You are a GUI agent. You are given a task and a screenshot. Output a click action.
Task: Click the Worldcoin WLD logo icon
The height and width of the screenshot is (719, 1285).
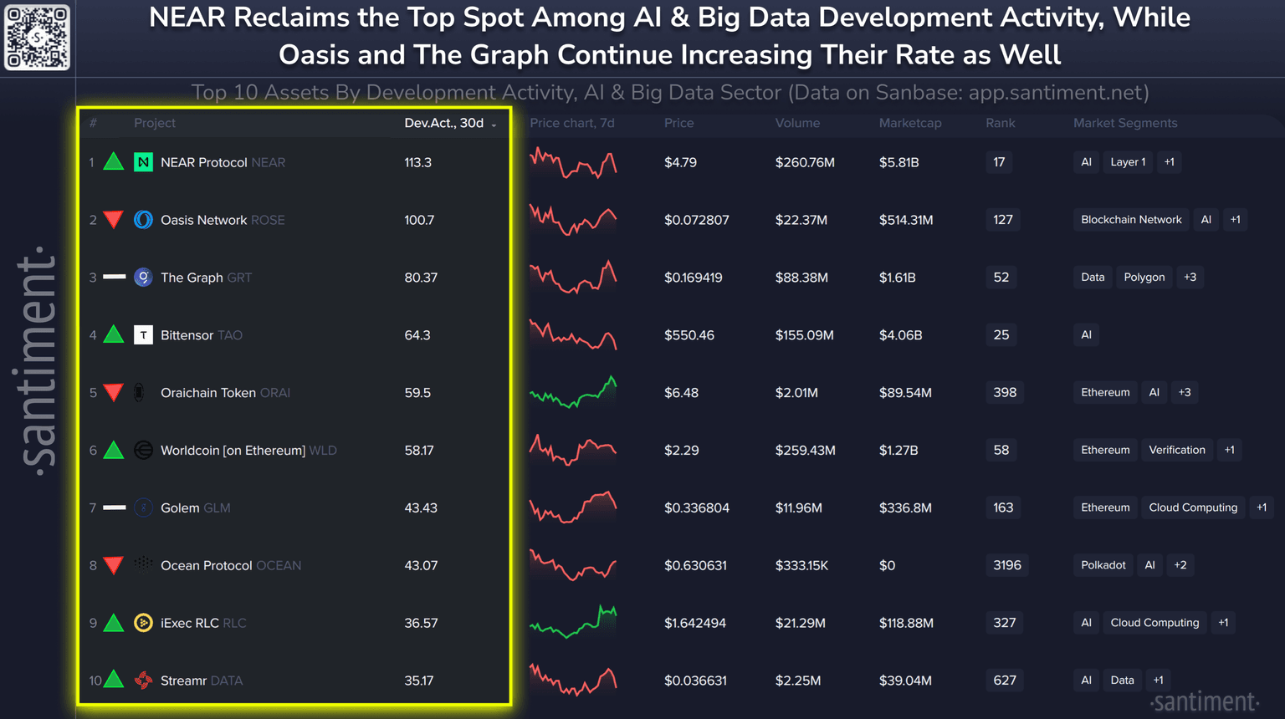pos(143,451)
